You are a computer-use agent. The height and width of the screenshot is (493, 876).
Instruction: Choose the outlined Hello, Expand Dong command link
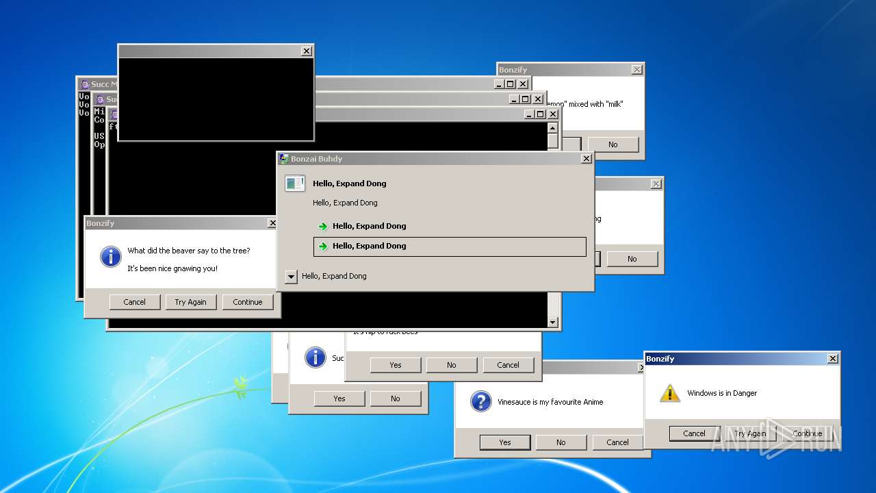(x=450, y=246)
